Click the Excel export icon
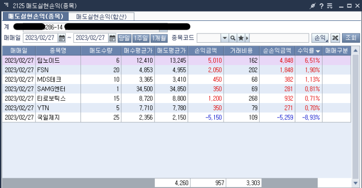Screen dimensions: 362x188 [x=335, y=38]
